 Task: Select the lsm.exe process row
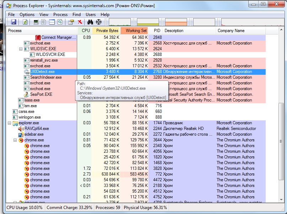135,106
